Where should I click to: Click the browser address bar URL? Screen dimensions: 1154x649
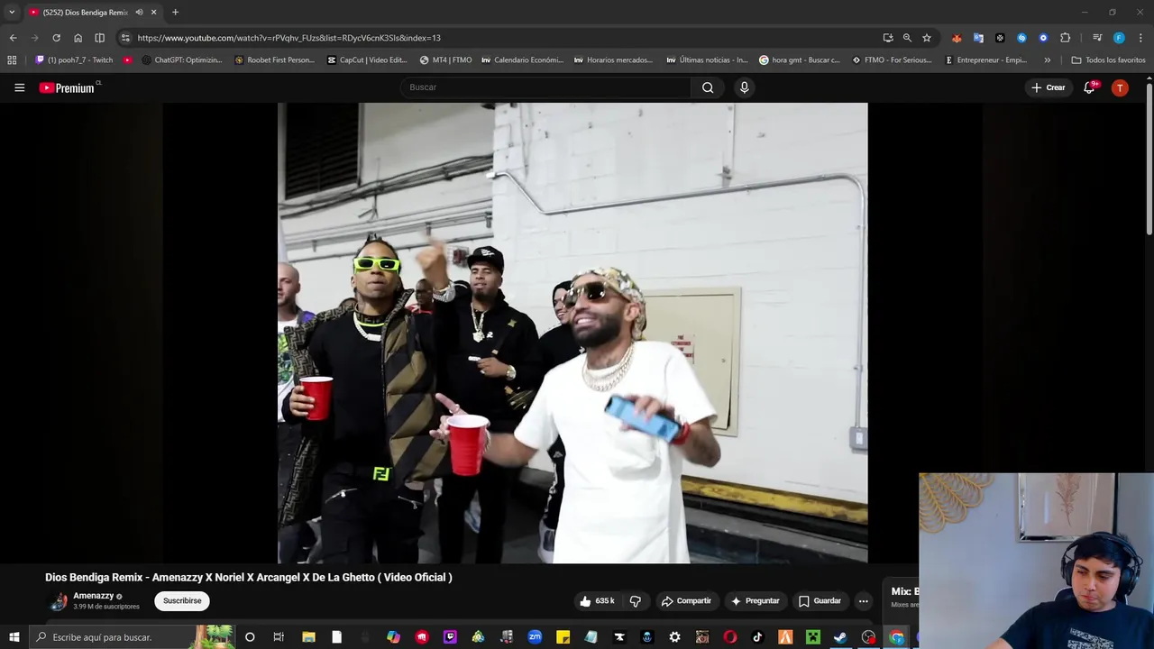click(288, 38)
